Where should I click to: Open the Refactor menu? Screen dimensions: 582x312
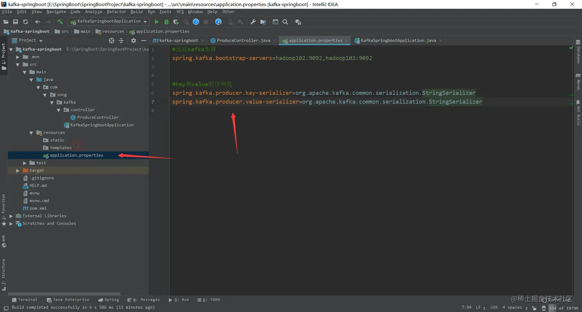[x=117, y=12]
